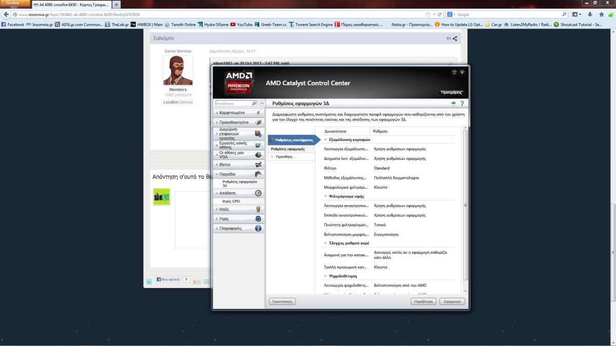Screen dimensions: 616x346
Task: Expand the Ισχύς sidebar section
Action: (x=217, y=209)
